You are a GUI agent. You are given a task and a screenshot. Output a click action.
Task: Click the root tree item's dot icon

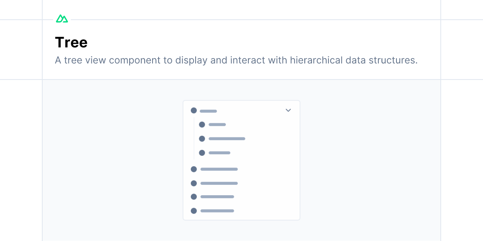[194, 110]
